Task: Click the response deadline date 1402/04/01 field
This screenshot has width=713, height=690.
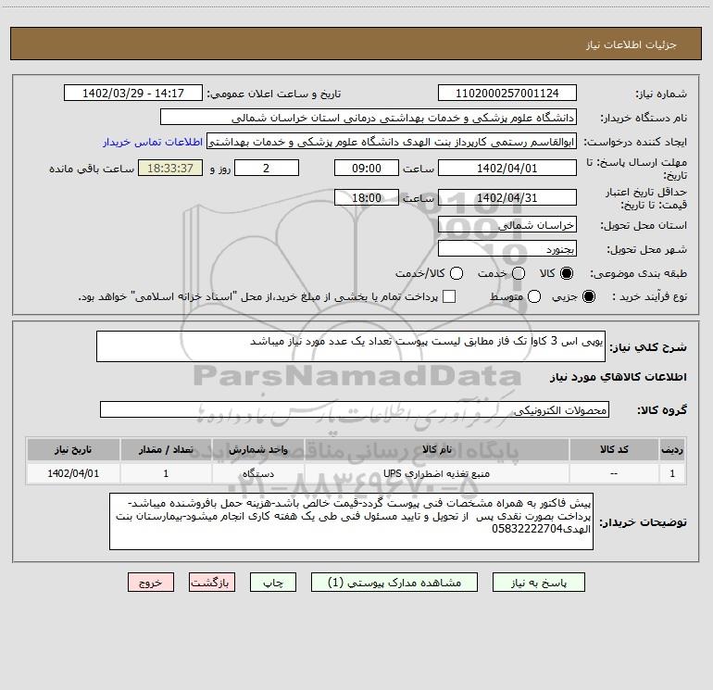Action: [x=507, y=168]
